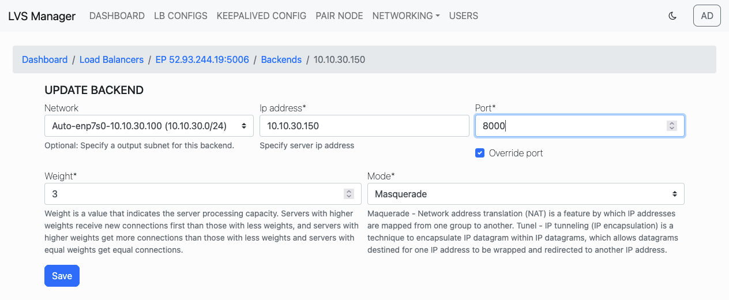Screen dimensions: 729x300
Task: Uncheck the Override port checkbox
Action: tap(479, 153)
